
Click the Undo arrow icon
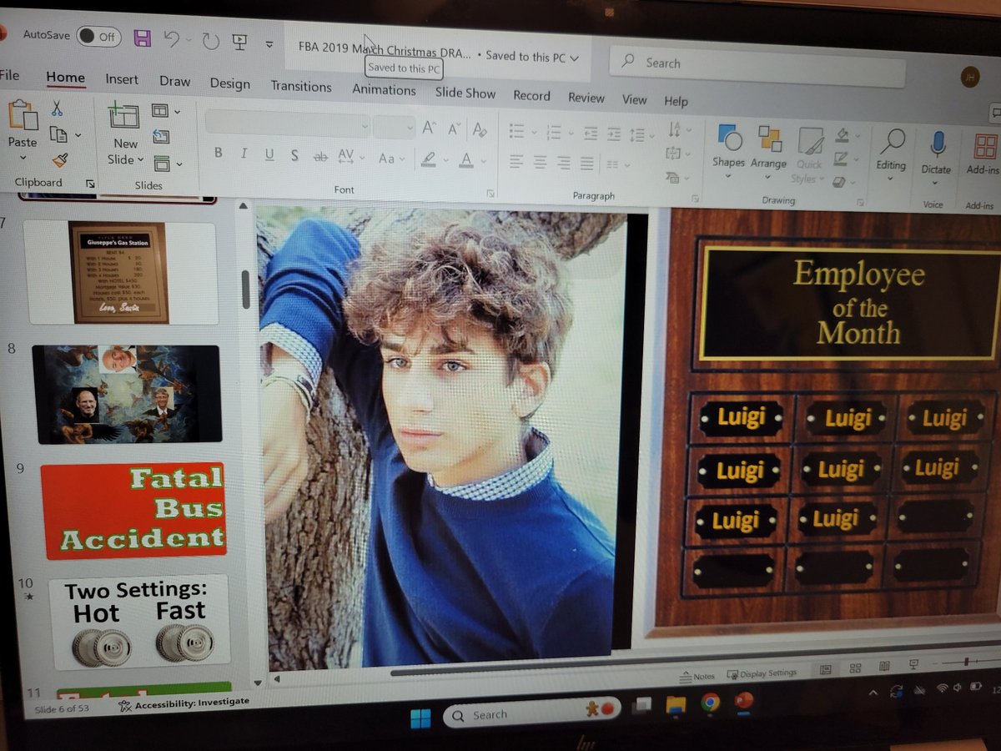pos(171,38)
